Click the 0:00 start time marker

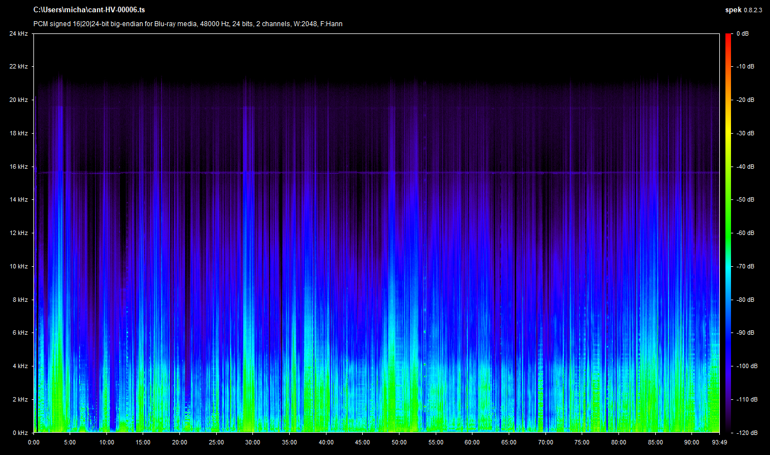[x=33, y=442]
